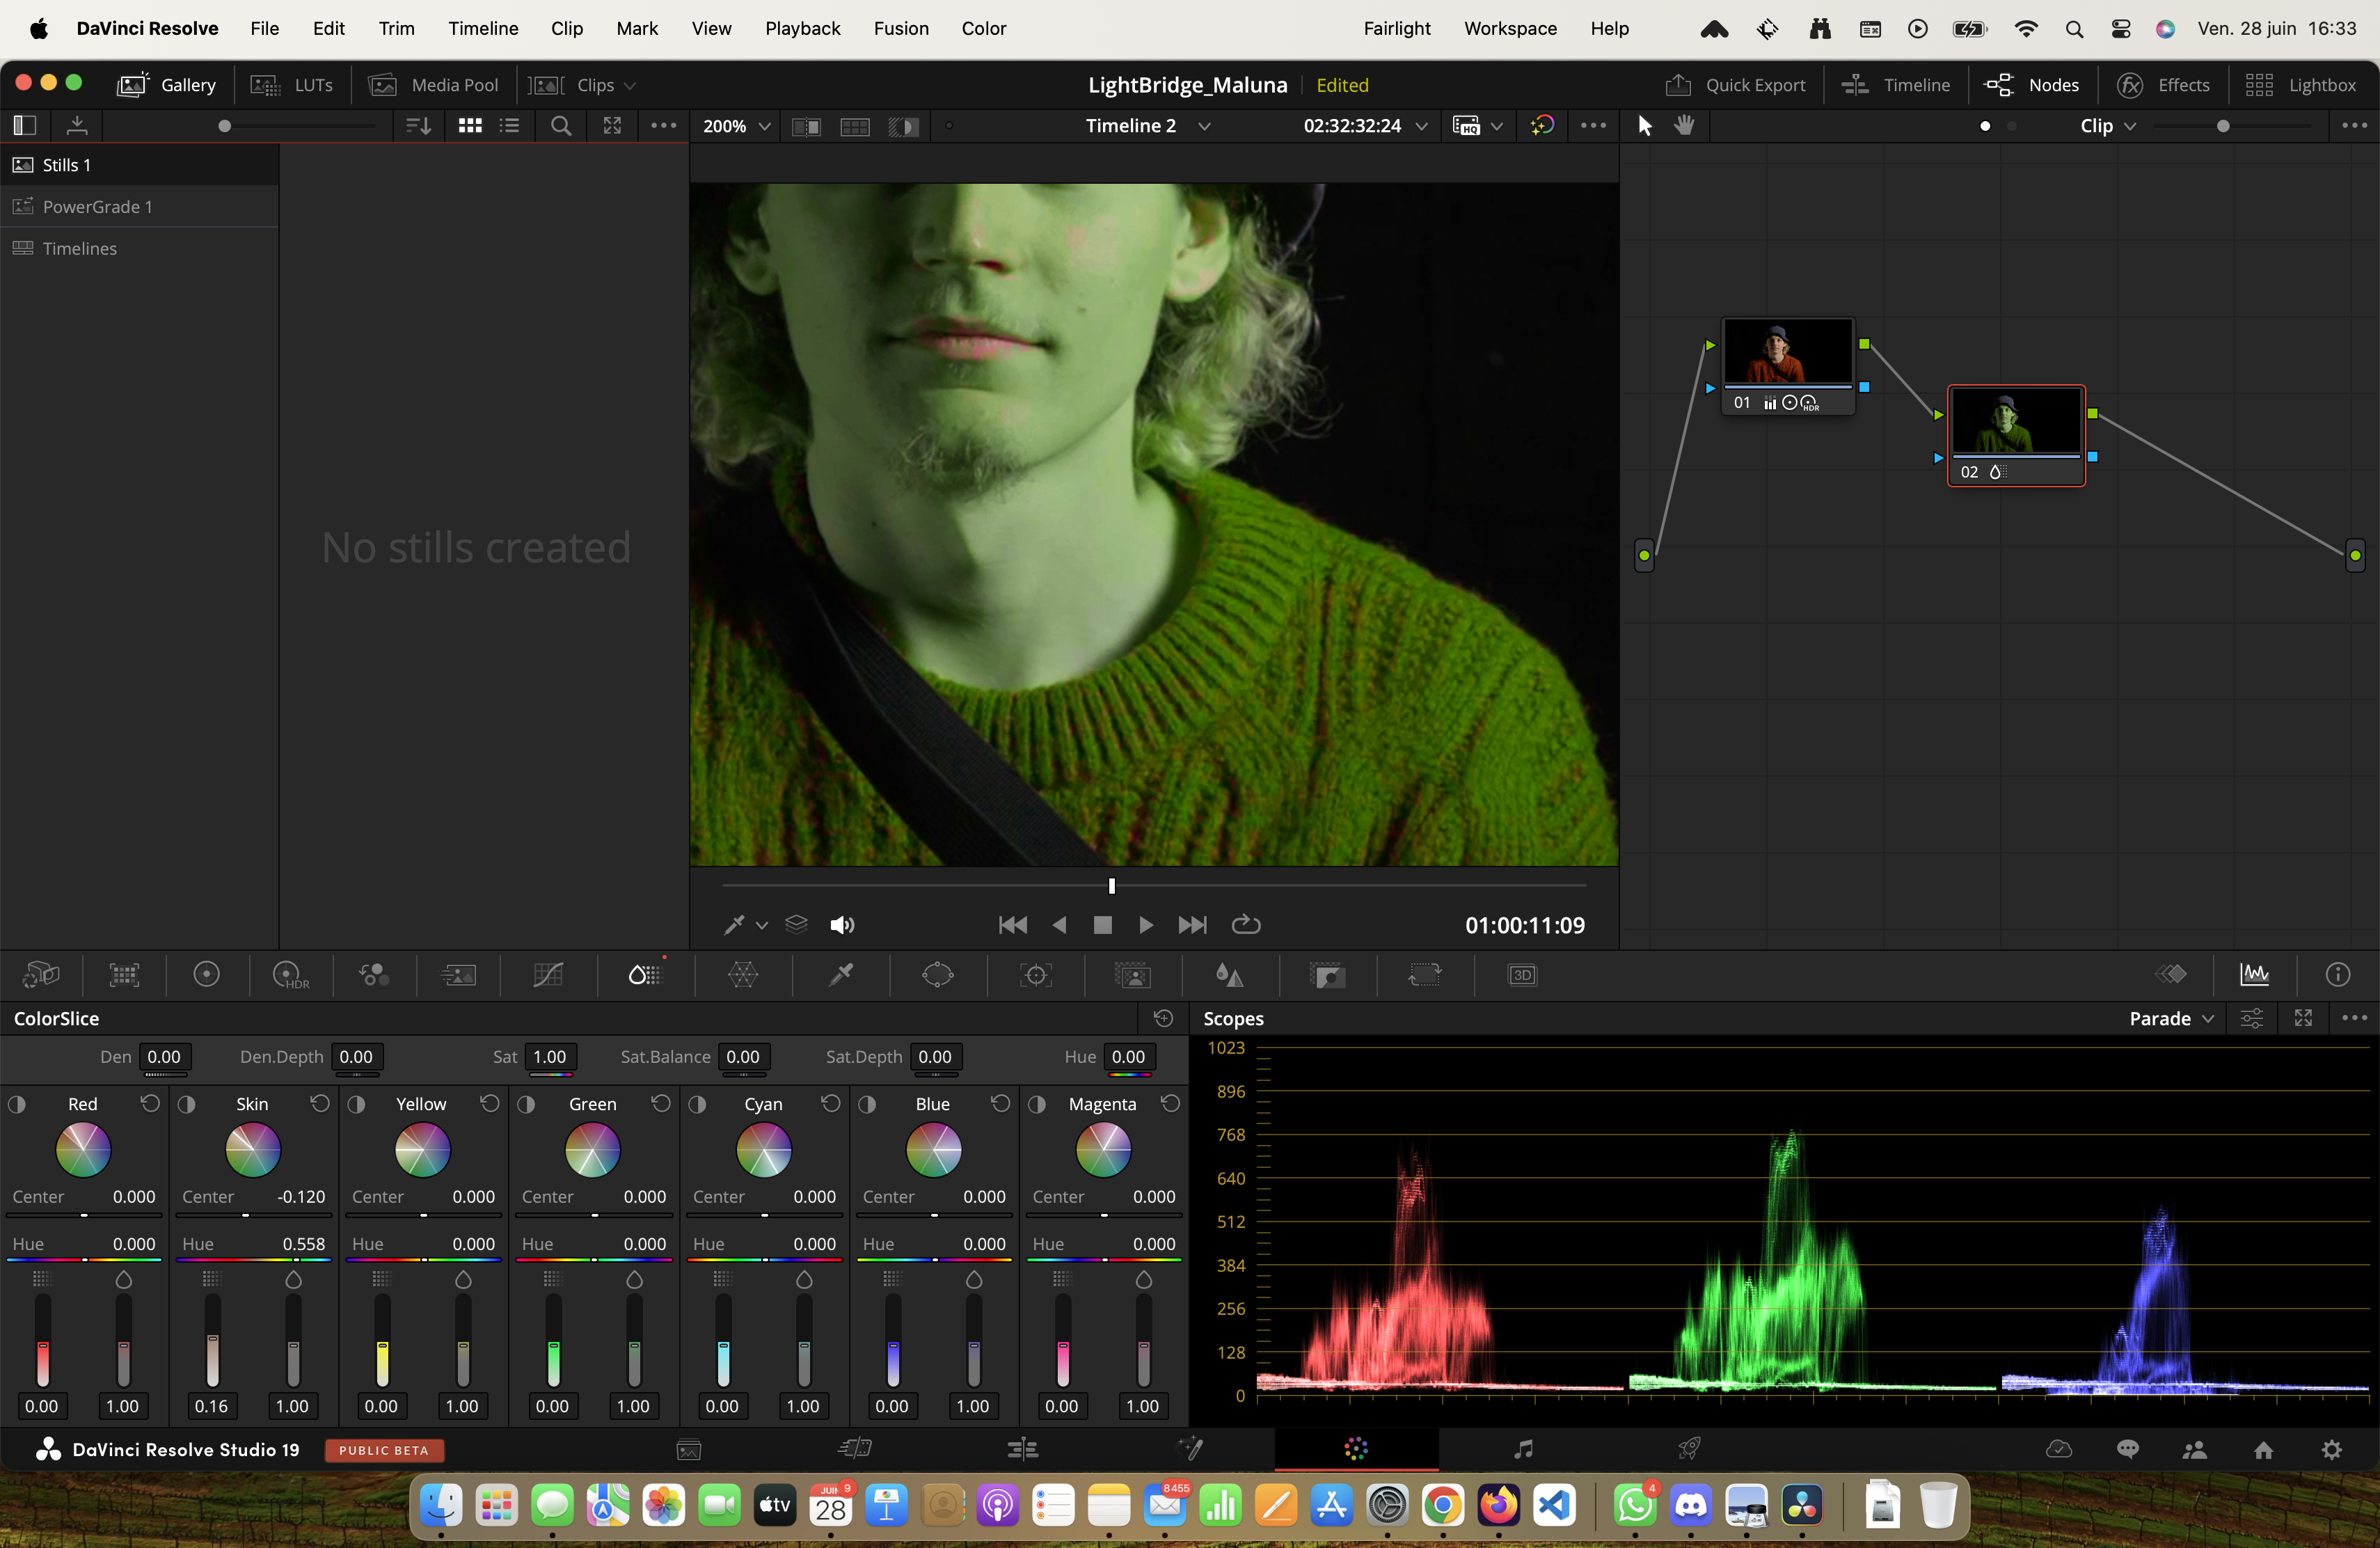Viewport: 2380px width, 1548px height.
Task: Open the LUTs panel
Action: click(x=292, y=85)
